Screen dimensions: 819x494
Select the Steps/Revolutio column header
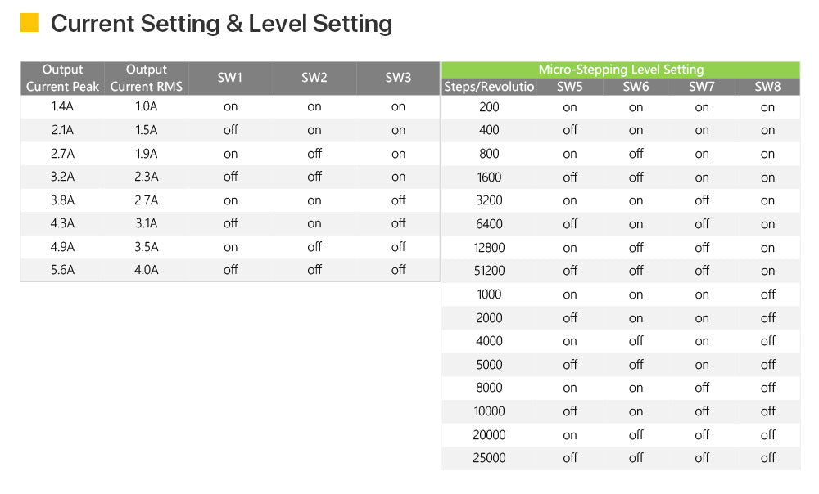tap(489, 87)
